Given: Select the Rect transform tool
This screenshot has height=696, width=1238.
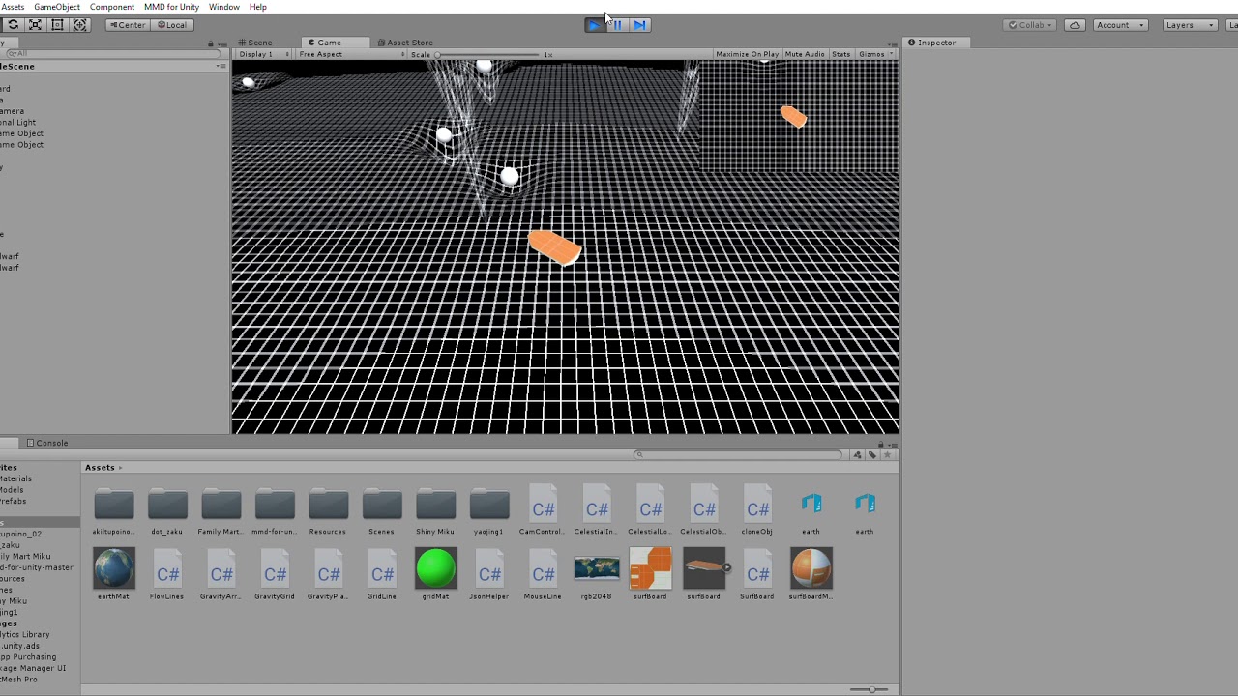Looking at the screenshot, I should click(x=57, y=25).
